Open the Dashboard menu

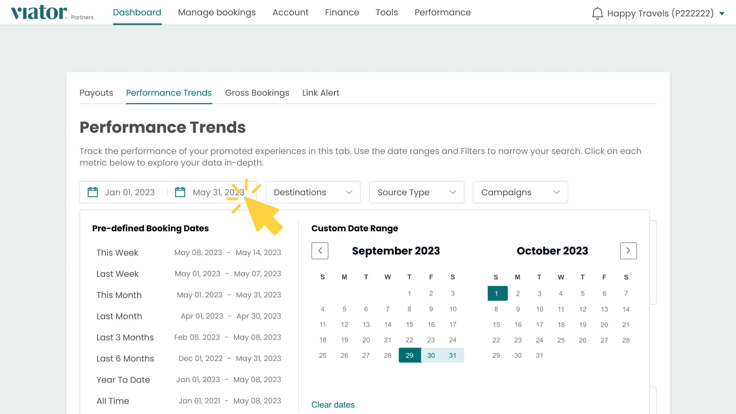click(137, 12)
